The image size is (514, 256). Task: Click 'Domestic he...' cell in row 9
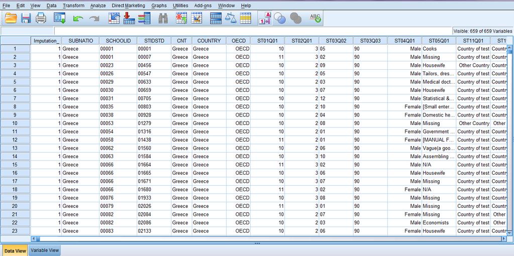(439, 115)
